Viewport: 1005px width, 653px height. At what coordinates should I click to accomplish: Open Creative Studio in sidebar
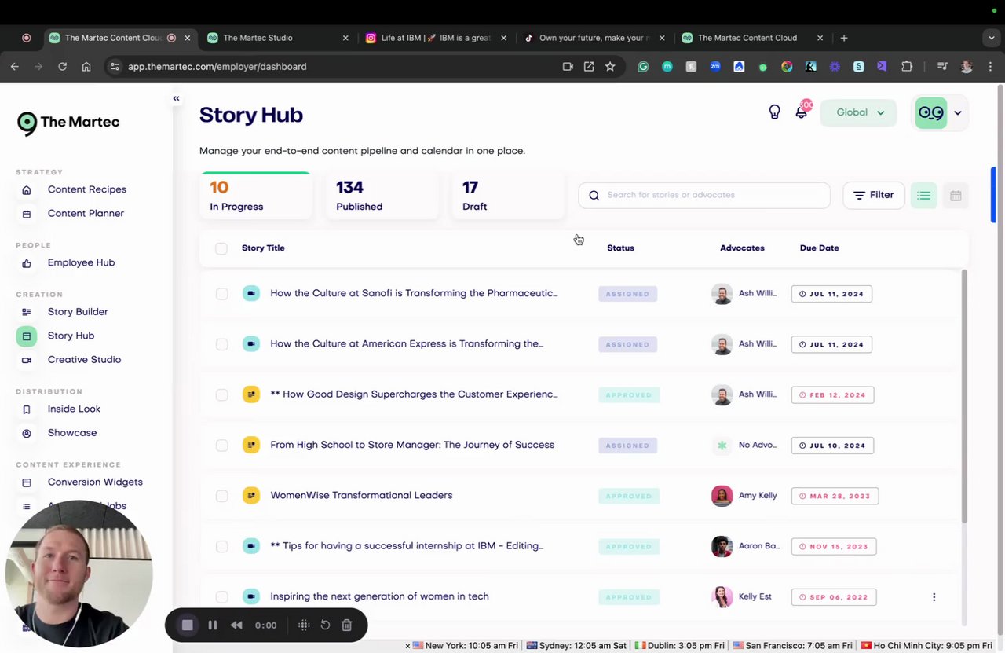click(84, 360)
